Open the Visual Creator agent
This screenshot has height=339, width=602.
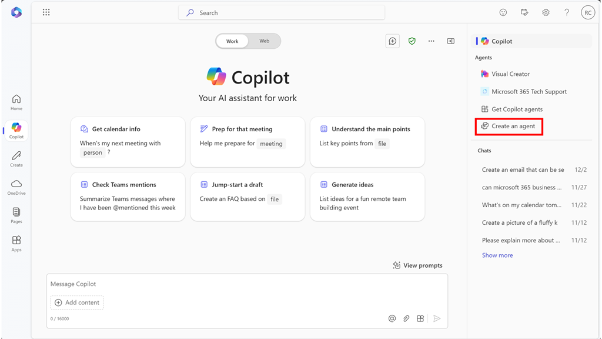point(510,74)
